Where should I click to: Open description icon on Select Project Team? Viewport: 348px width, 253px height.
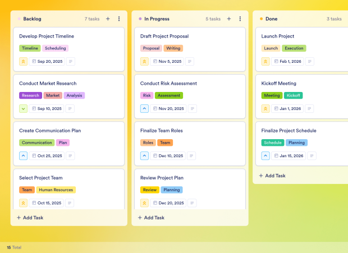coord(70,203)
